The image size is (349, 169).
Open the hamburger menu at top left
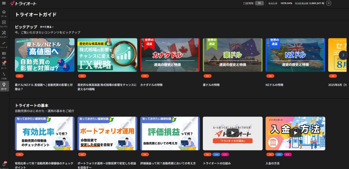(x=4, y=3)
